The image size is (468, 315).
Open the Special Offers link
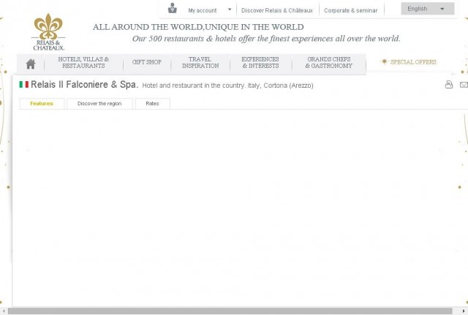[413, 62]
